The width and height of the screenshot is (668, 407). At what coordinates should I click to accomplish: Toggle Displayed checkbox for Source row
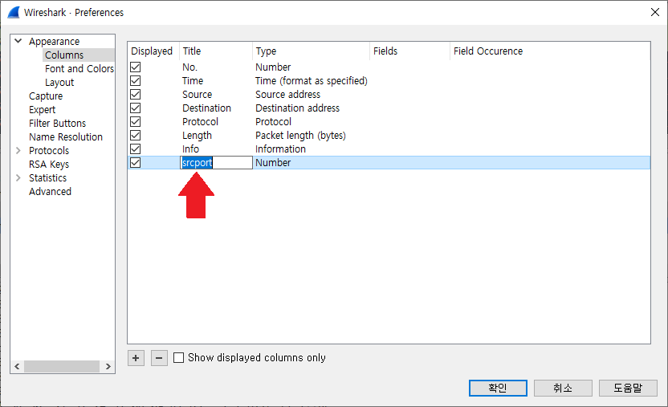(136, 94)
